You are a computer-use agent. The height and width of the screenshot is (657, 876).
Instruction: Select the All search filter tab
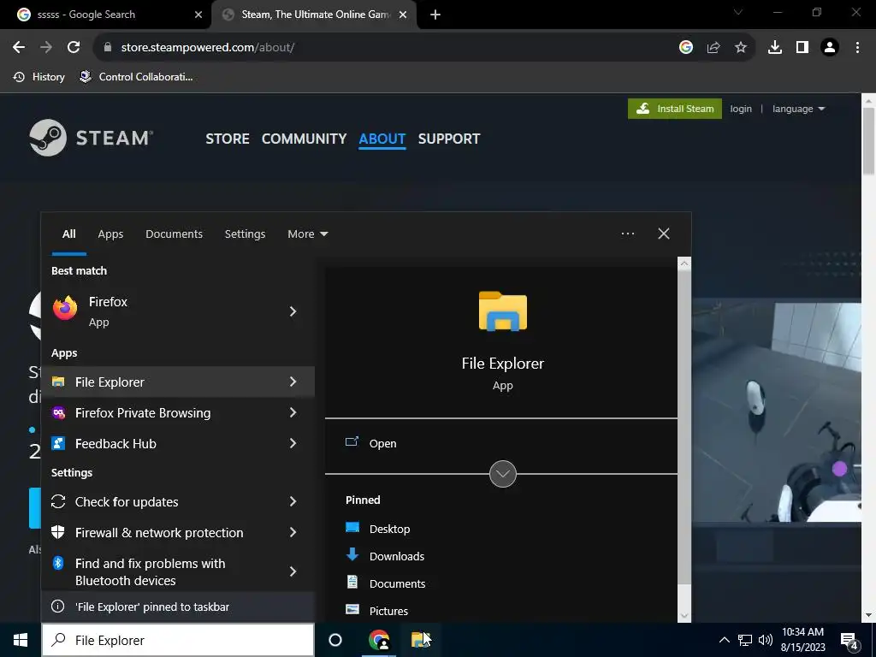(x=68, y=234)
